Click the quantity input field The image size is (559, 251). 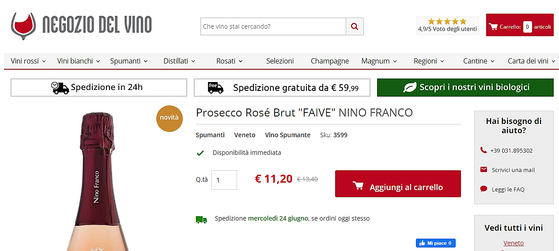point(224,180)
